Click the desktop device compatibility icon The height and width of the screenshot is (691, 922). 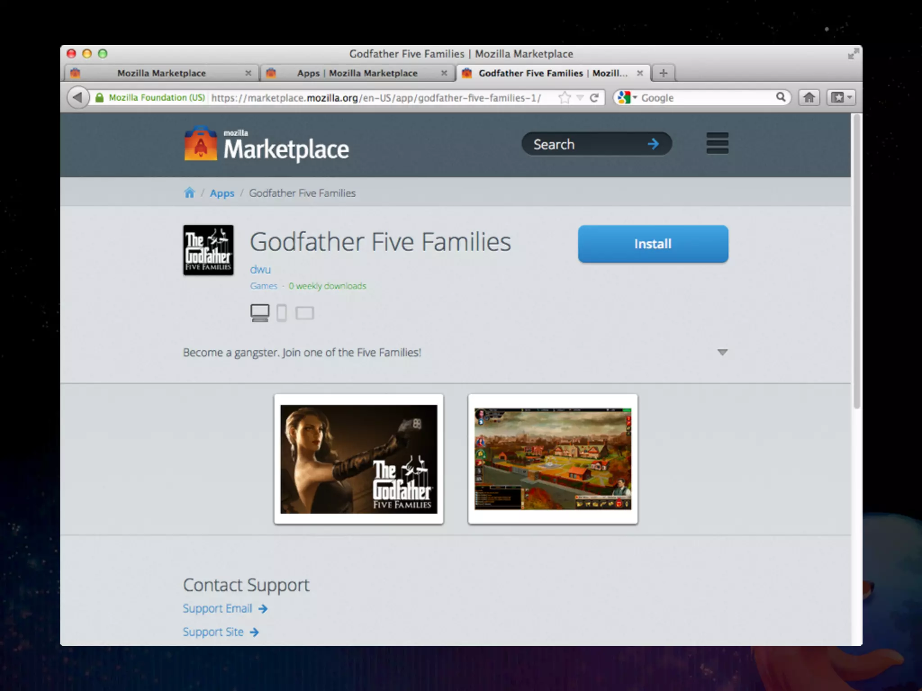pos(260,313)
